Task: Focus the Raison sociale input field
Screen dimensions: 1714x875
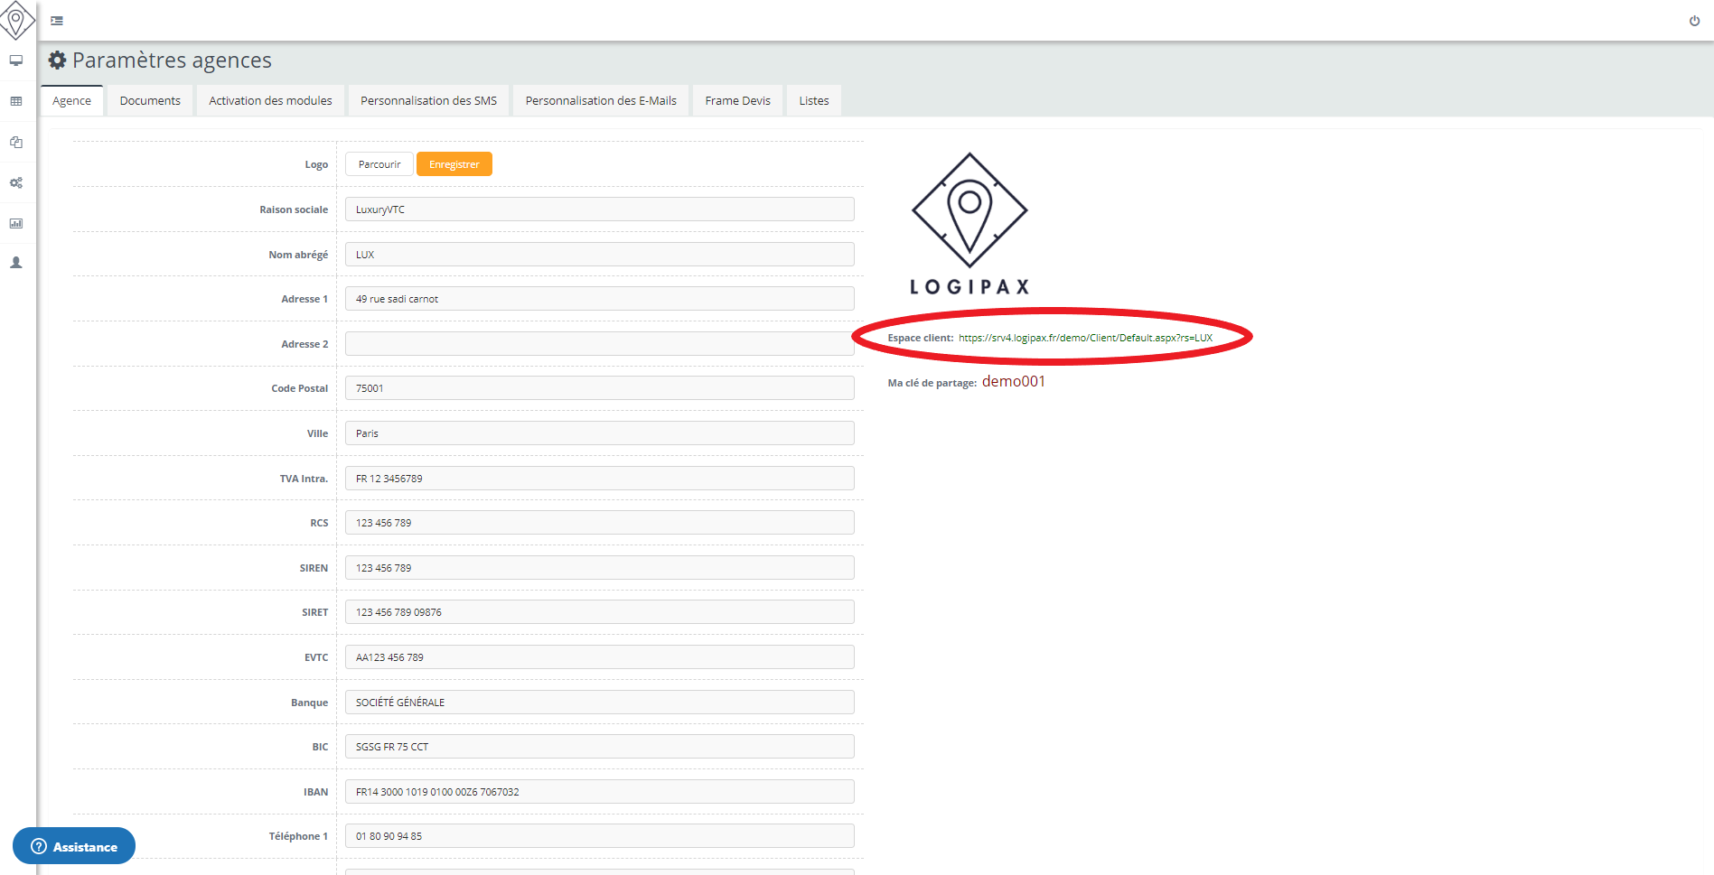Action: pyautogui.click(x=599, y=209)
